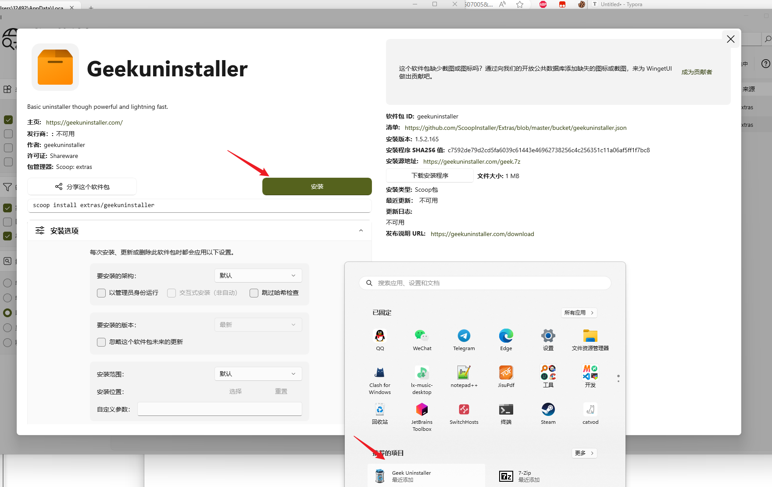This screenshot has width=772, height=487.
Task: Click the share this package button
Action: (82, 187)
